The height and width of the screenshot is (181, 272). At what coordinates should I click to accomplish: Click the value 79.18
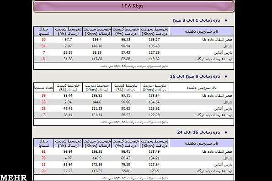[x=126, y=165]
